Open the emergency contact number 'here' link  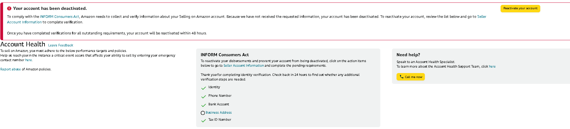point(29,60)
